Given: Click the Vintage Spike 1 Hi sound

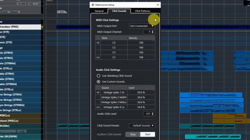Looking at the screenshot, I should pos(114,93).
